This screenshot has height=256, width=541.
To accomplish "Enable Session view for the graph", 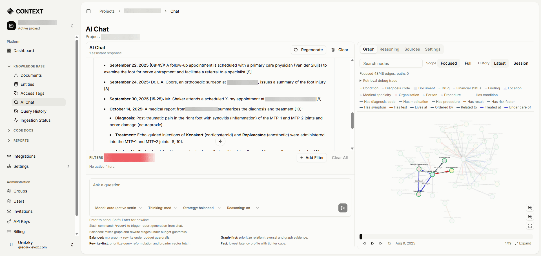I will [x=521, y=63].
